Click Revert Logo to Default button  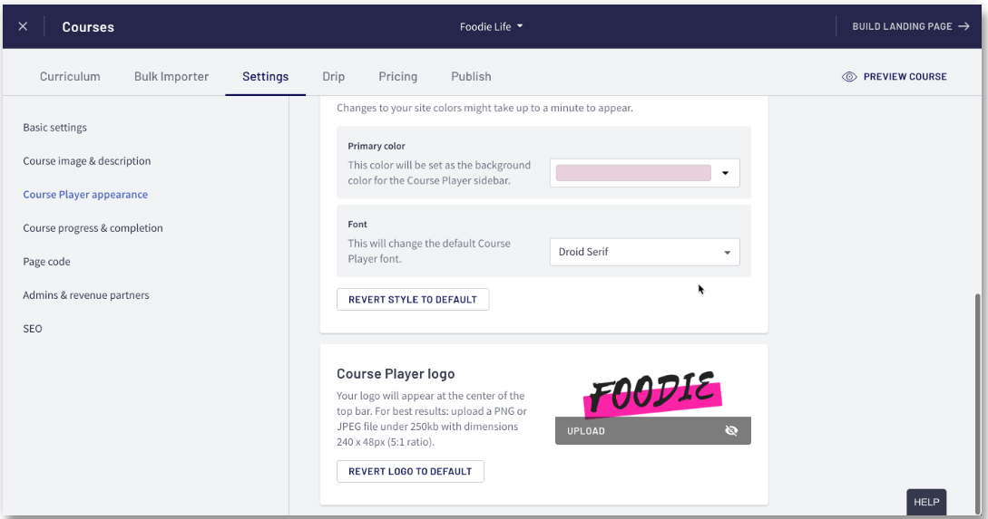410,472
